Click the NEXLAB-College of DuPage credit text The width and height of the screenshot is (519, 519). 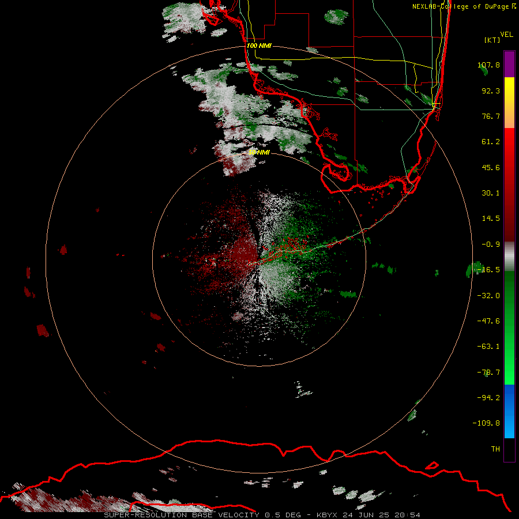click(464, 6)
